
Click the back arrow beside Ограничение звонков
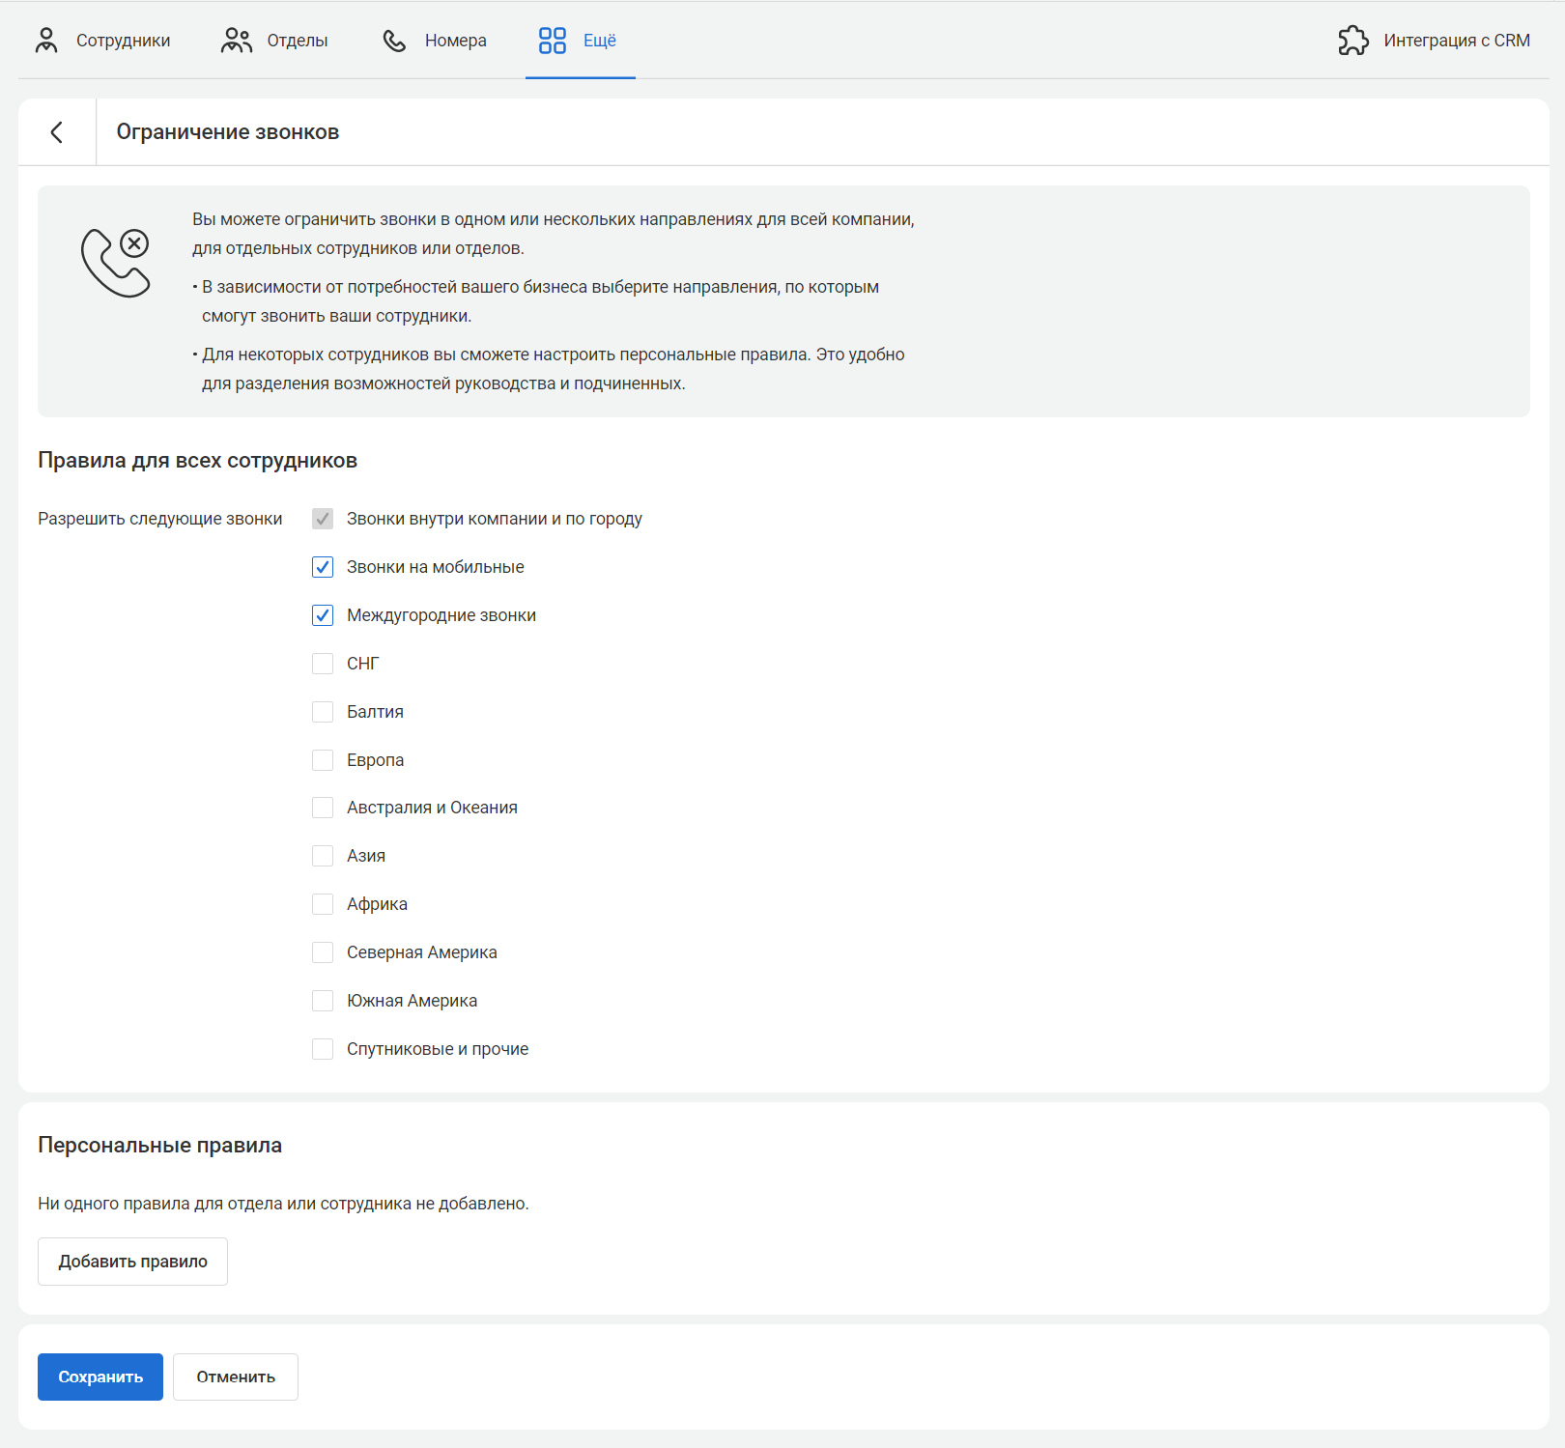(x=57, y=132)
